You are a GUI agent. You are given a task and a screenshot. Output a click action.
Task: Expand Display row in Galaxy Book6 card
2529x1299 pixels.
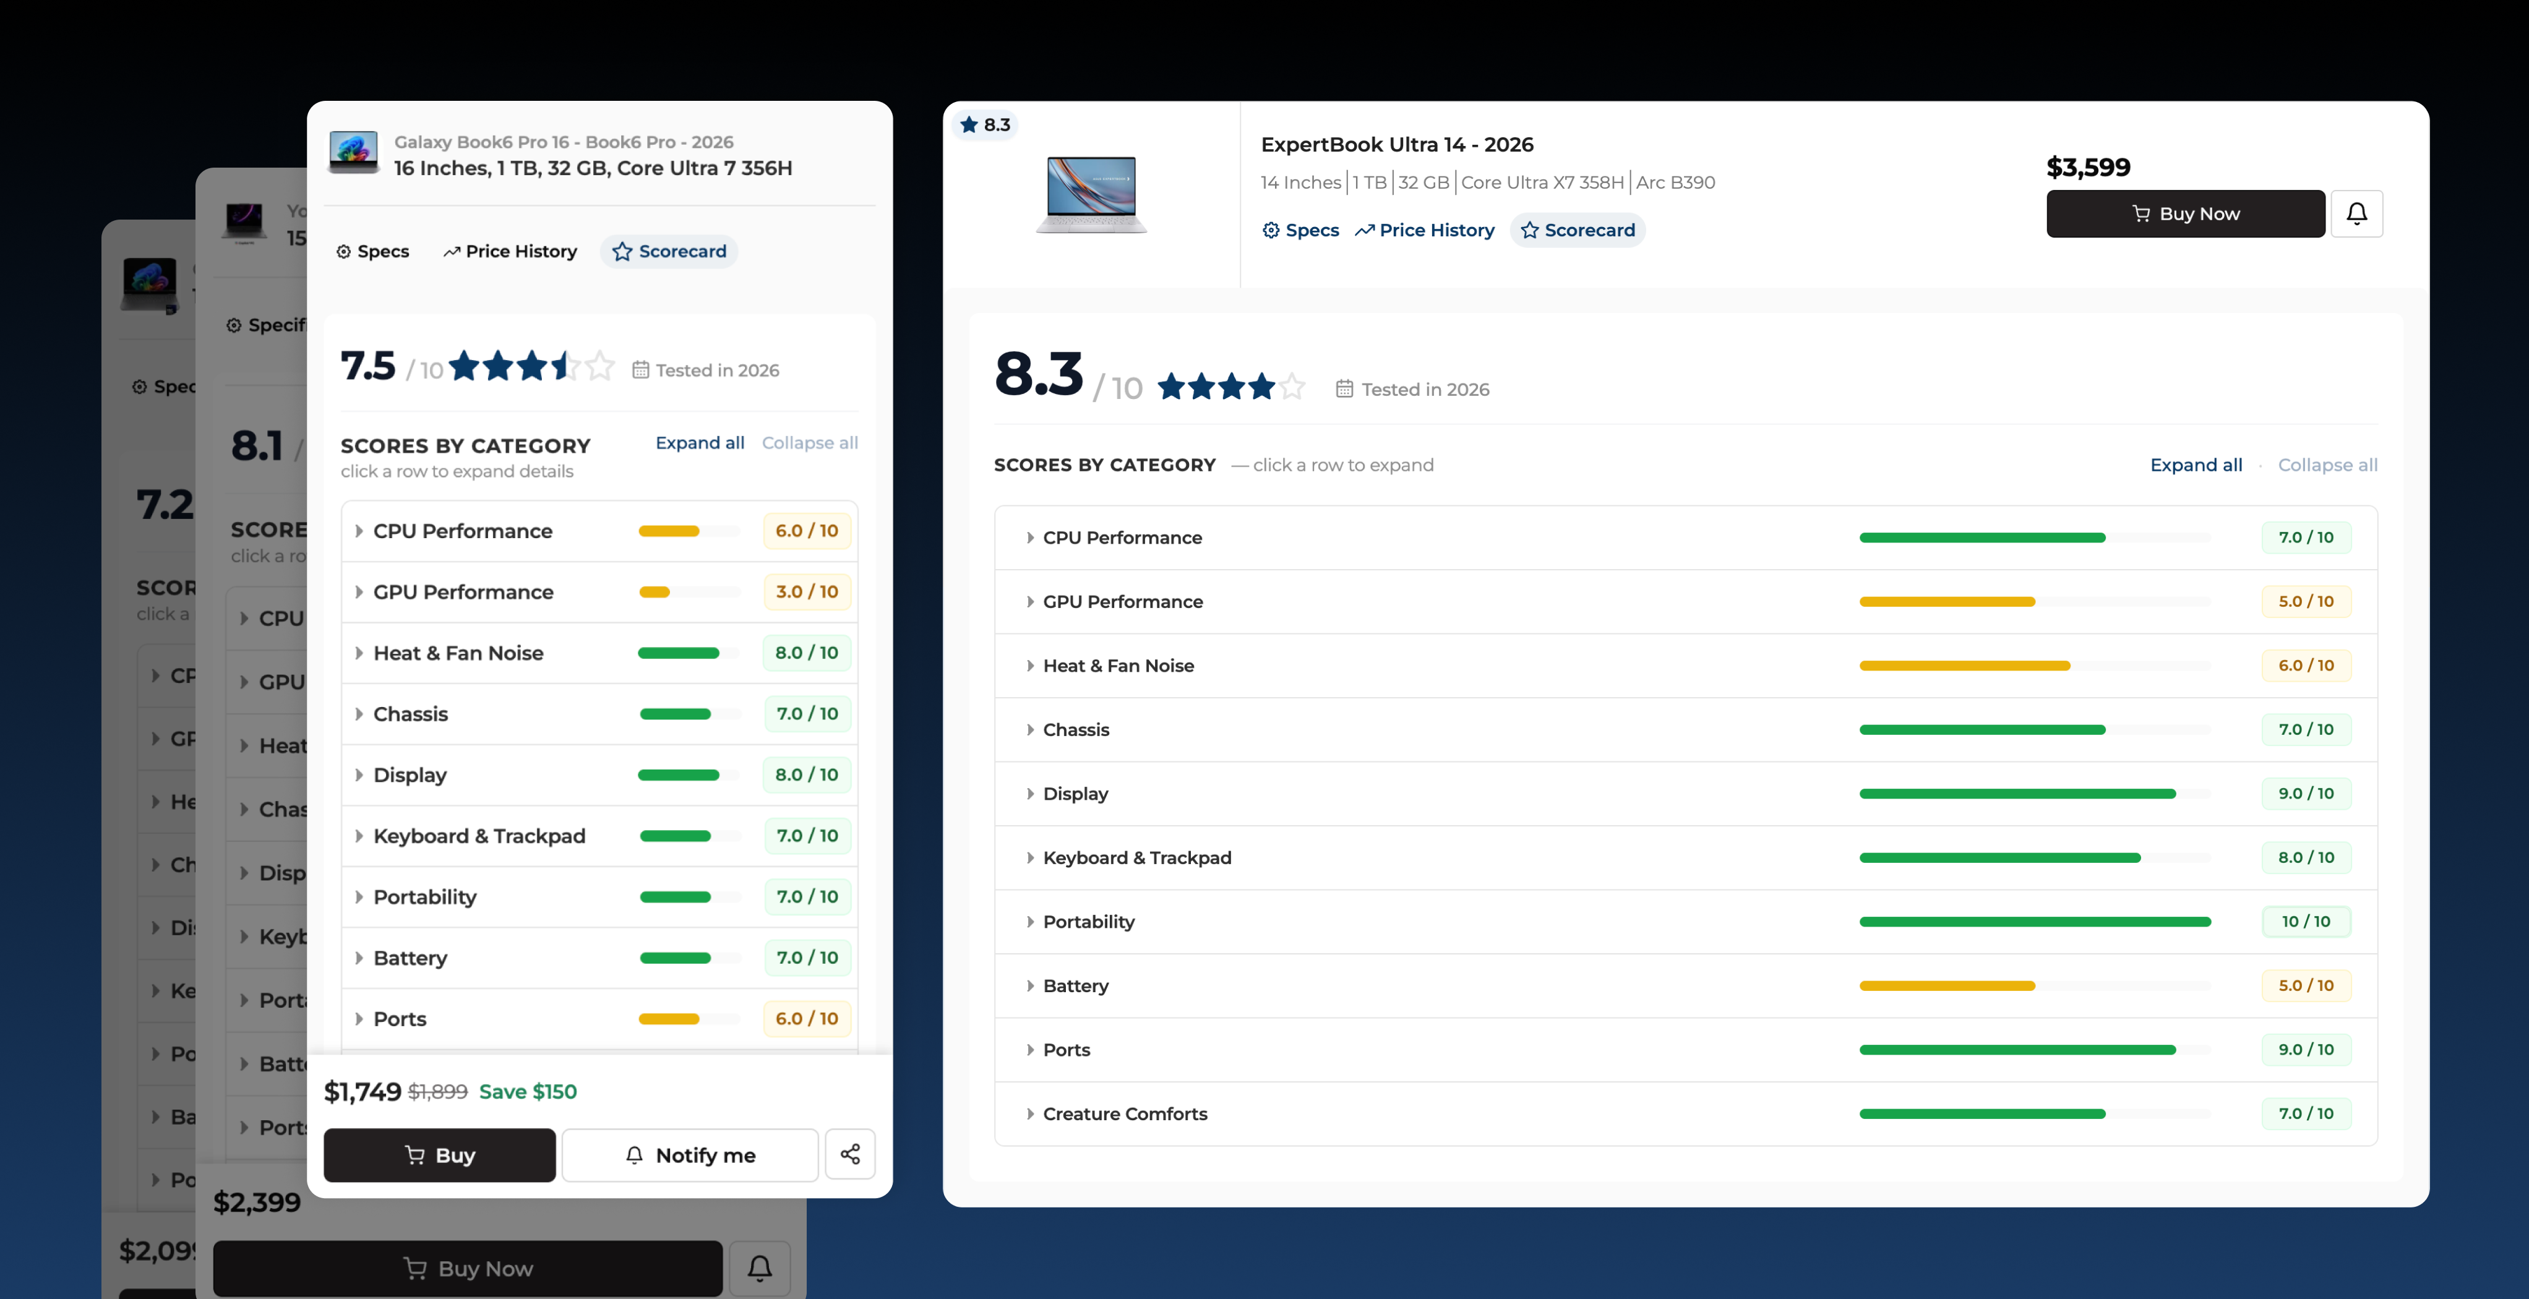click(600, 774)
